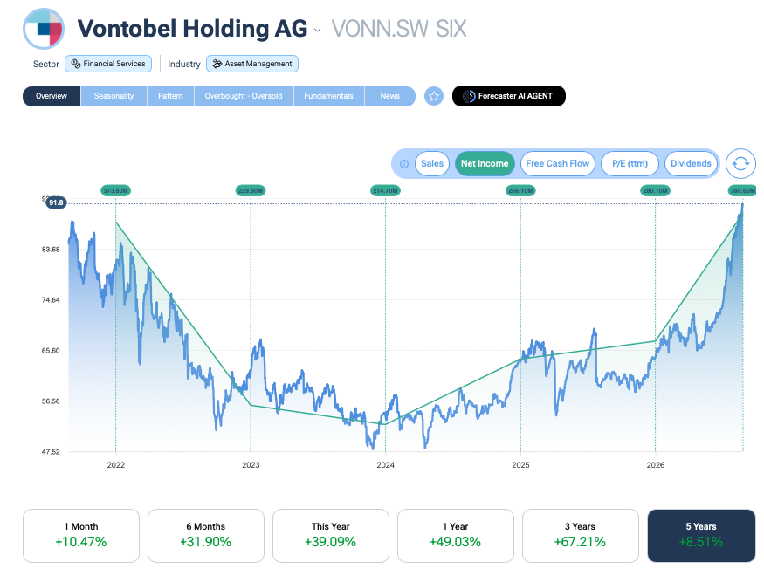The height and width of the screenshot is (569, 764).
Task: Click the Vontobel company logo icon
Action: tap(44, 29)
